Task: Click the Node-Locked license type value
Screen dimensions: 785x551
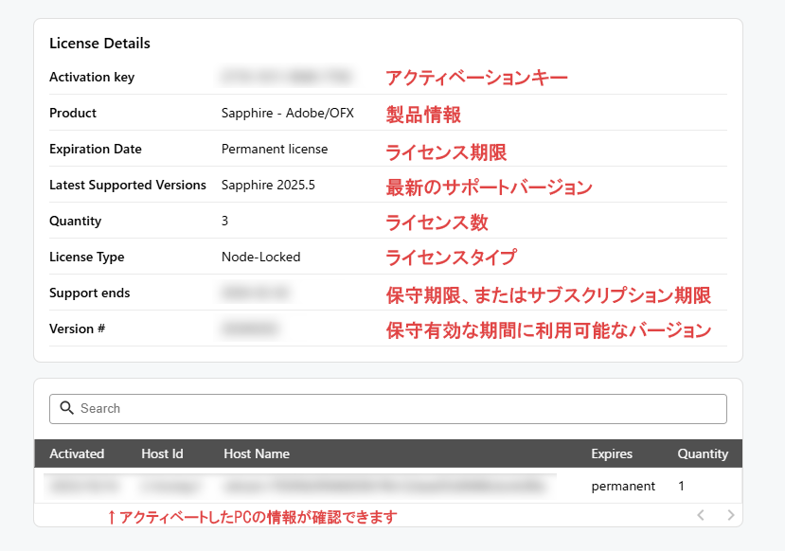Action: tap(260, 257)
